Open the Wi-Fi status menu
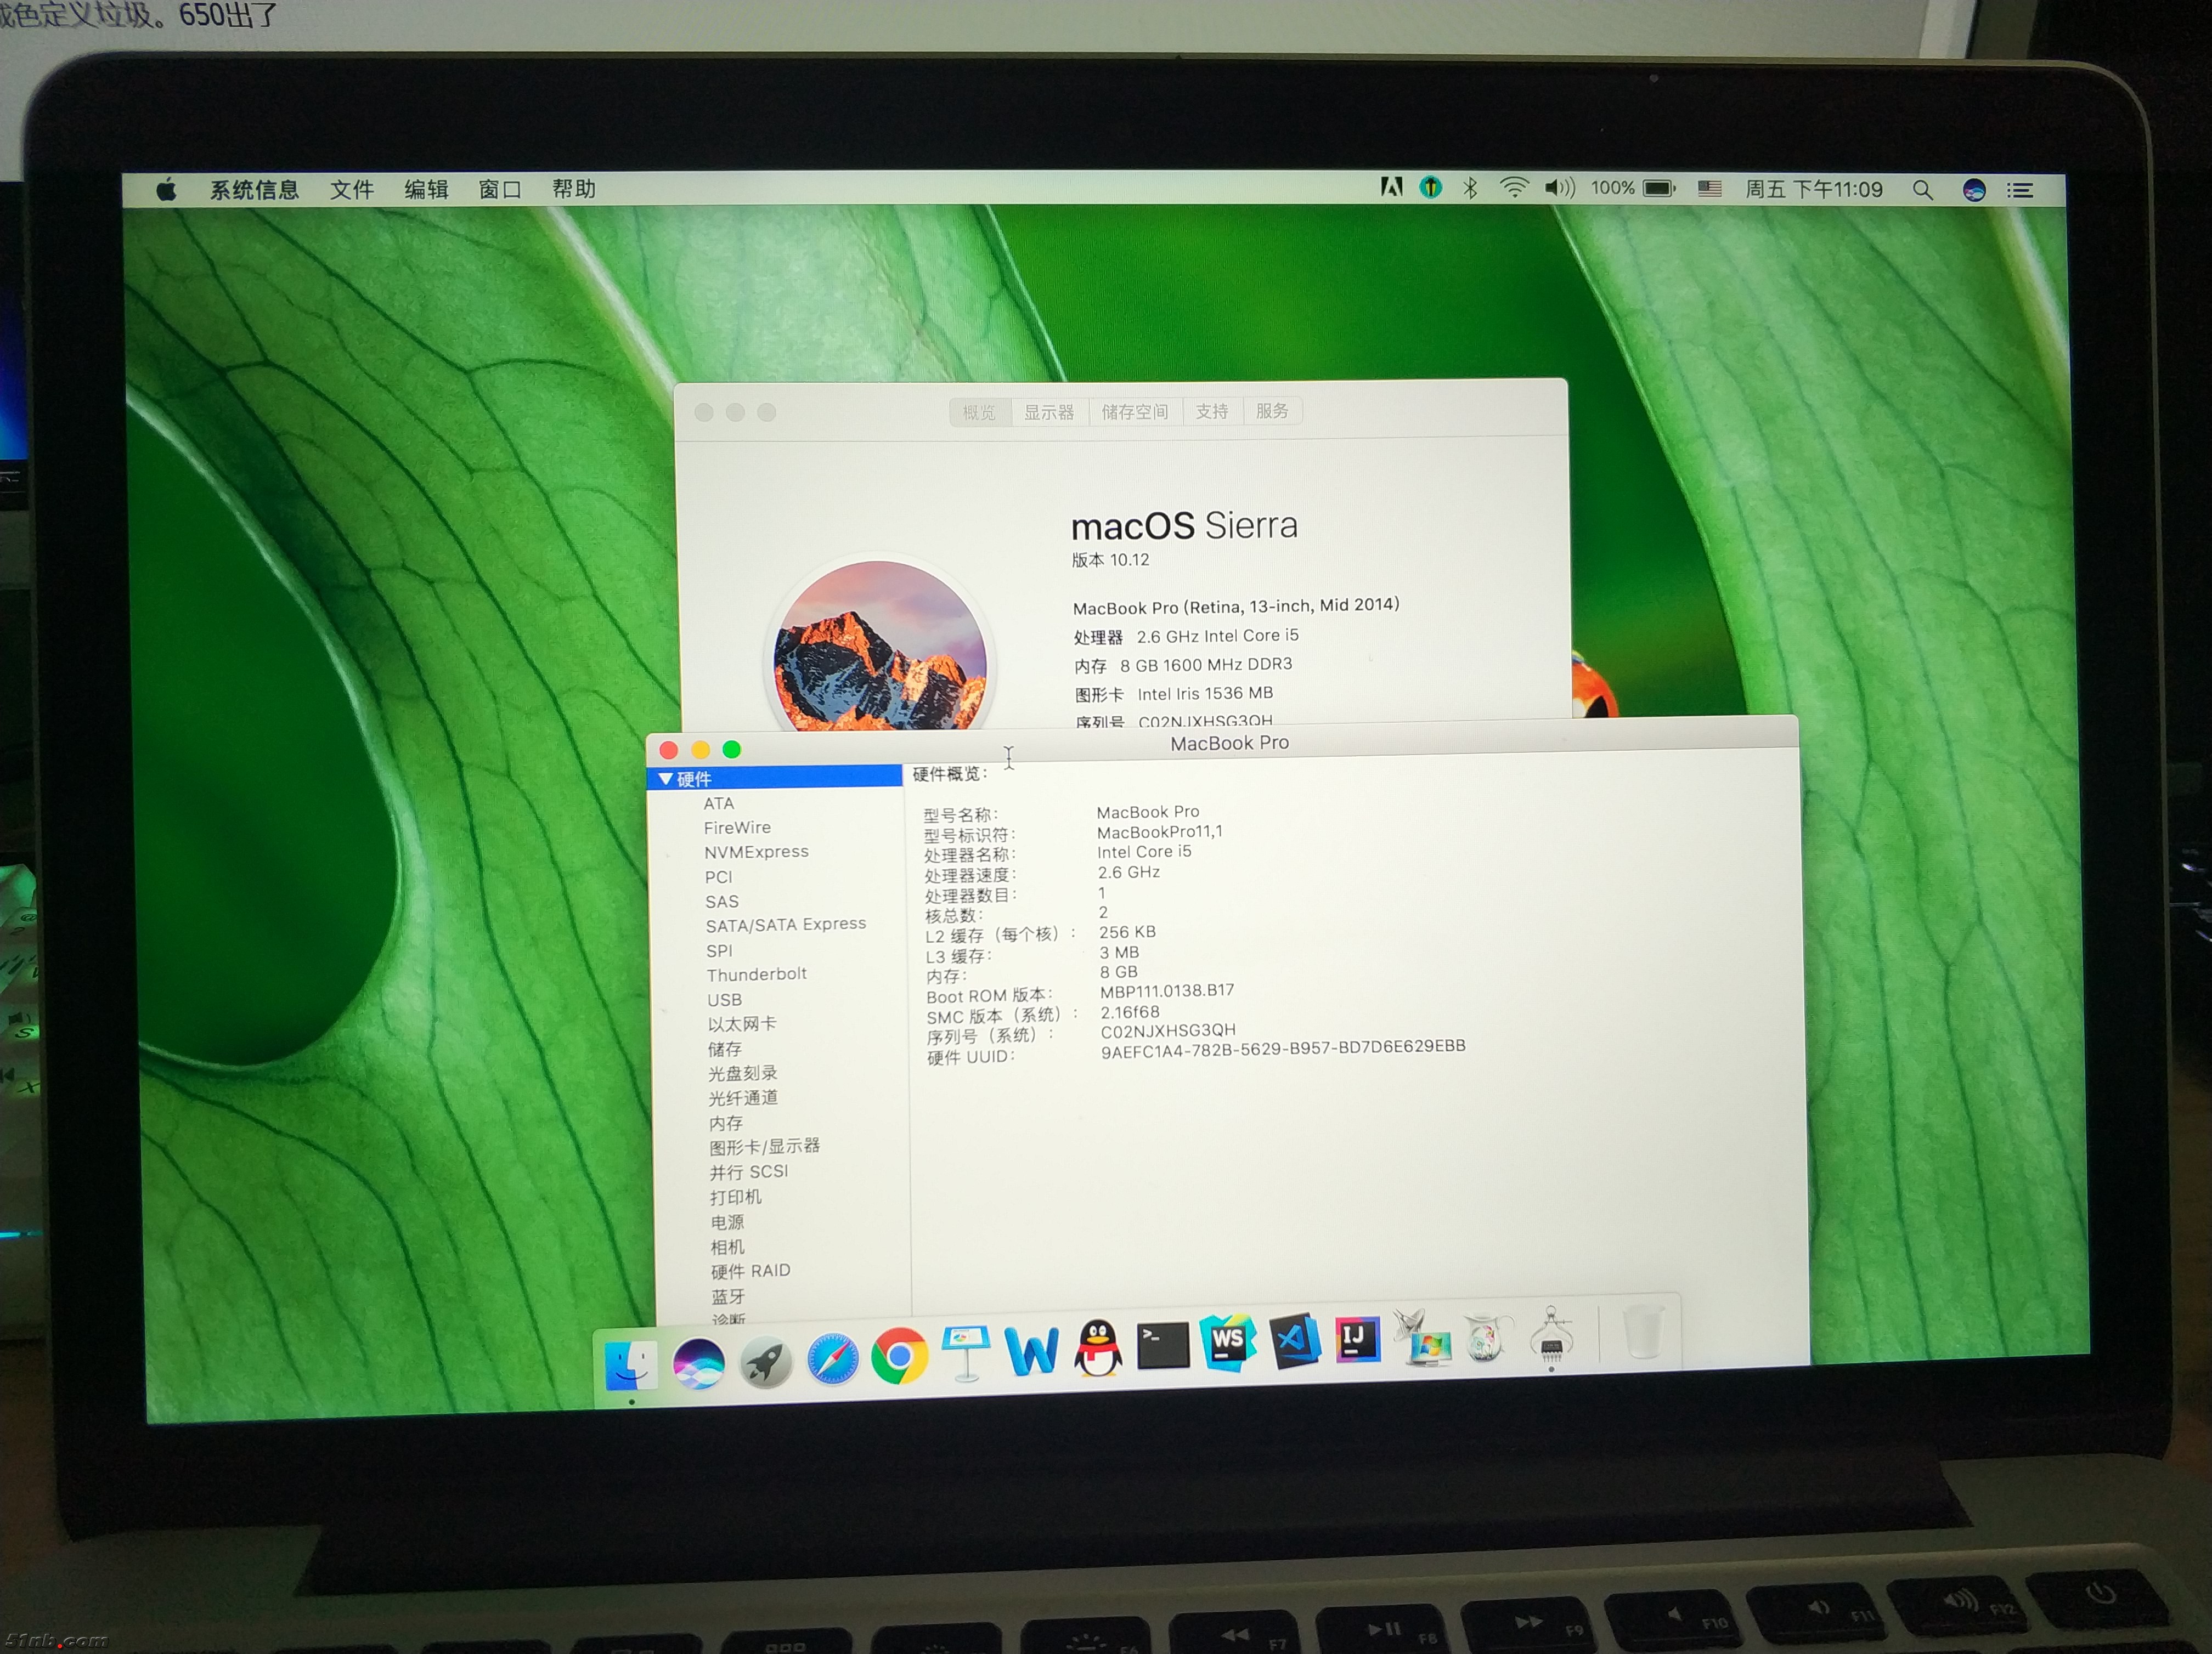2212x1654 pixels. coord(1514,188)
